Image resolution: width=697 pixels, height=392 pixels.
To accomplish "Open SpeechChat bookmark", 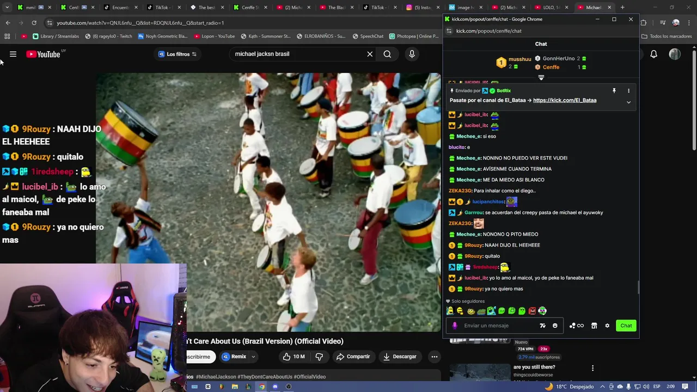I will (368, 36).
